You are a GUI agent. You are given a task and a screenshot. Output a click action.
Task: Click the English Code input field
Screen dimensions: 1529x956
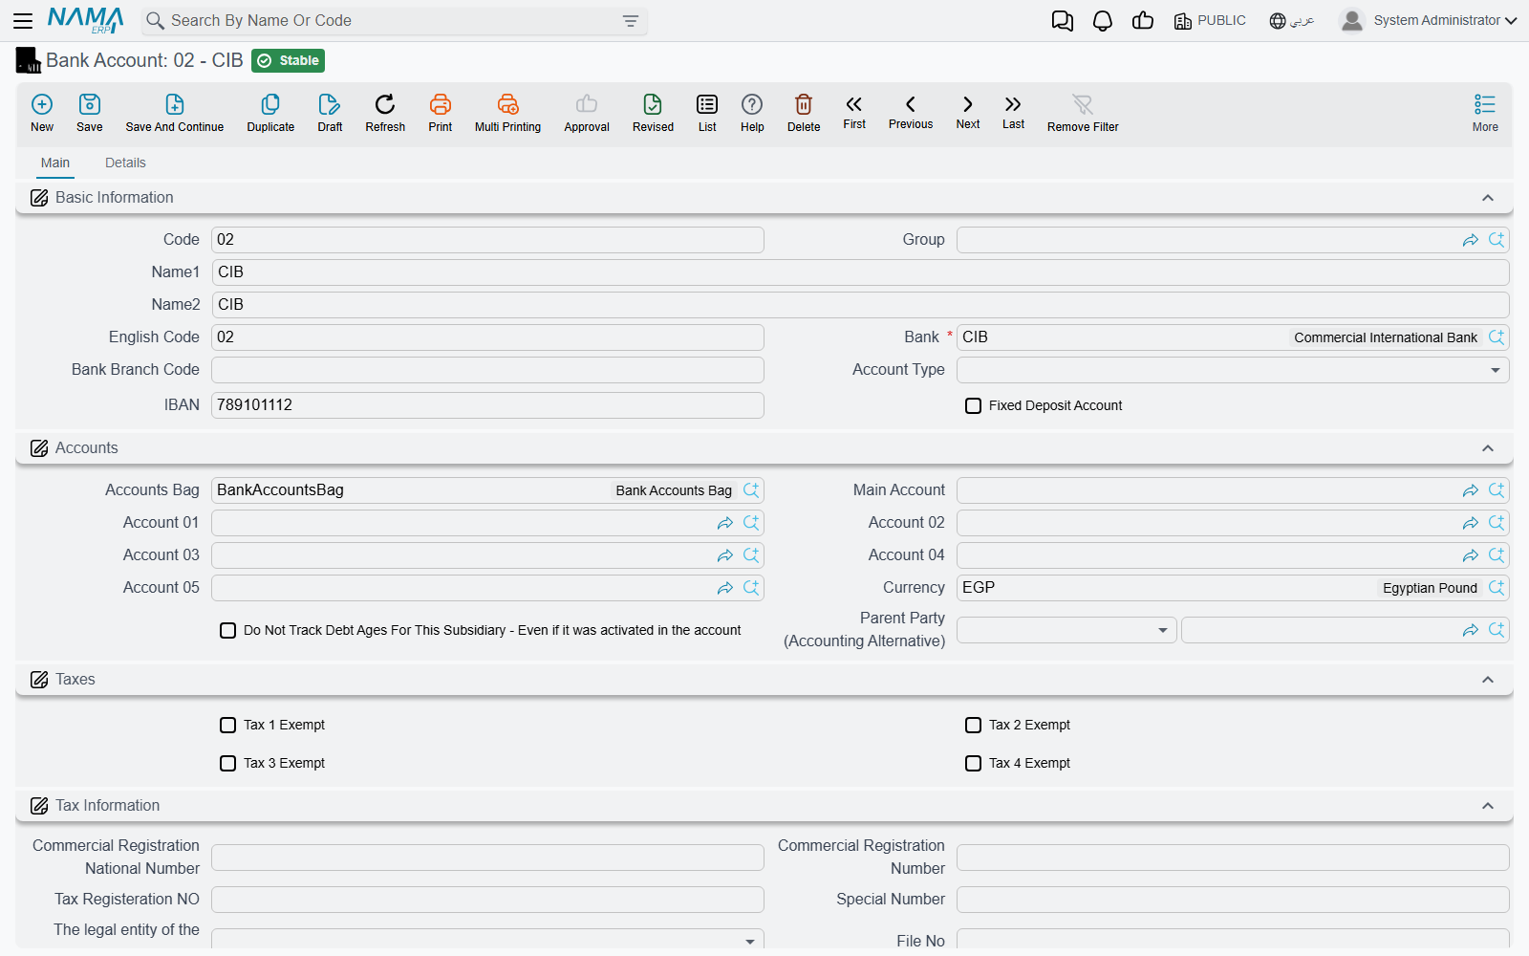487,337
